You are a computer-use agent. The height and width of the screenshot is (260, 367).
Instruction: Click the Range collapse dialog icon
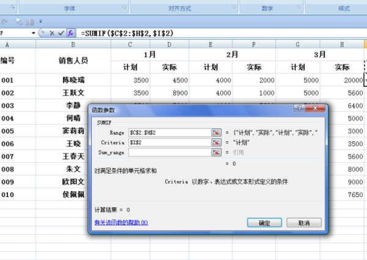coord(216,132)
